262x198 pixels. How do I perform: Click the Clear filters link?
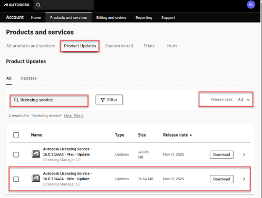[74, 116]
